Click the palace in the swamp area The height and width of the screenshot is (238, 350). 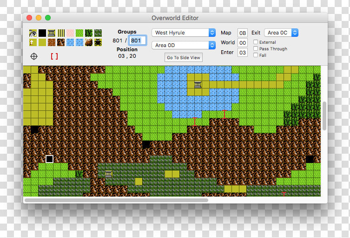[108, 174]
